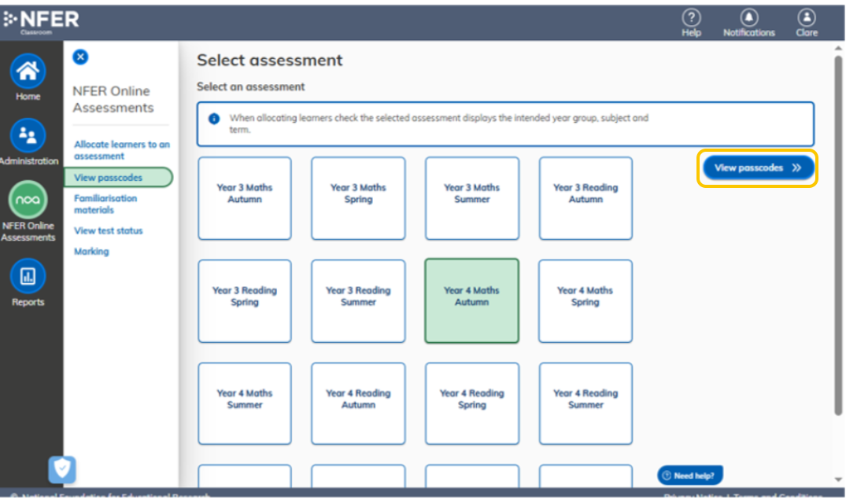Open Familiarisation materials link
Image resolution: width=846 pixels, height=504 pixels.
coord(105,204)
